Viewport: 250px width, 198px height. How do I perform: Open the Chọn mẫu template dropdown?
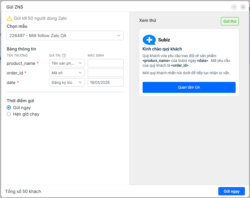pyautogui.click(x=65, y=35)
